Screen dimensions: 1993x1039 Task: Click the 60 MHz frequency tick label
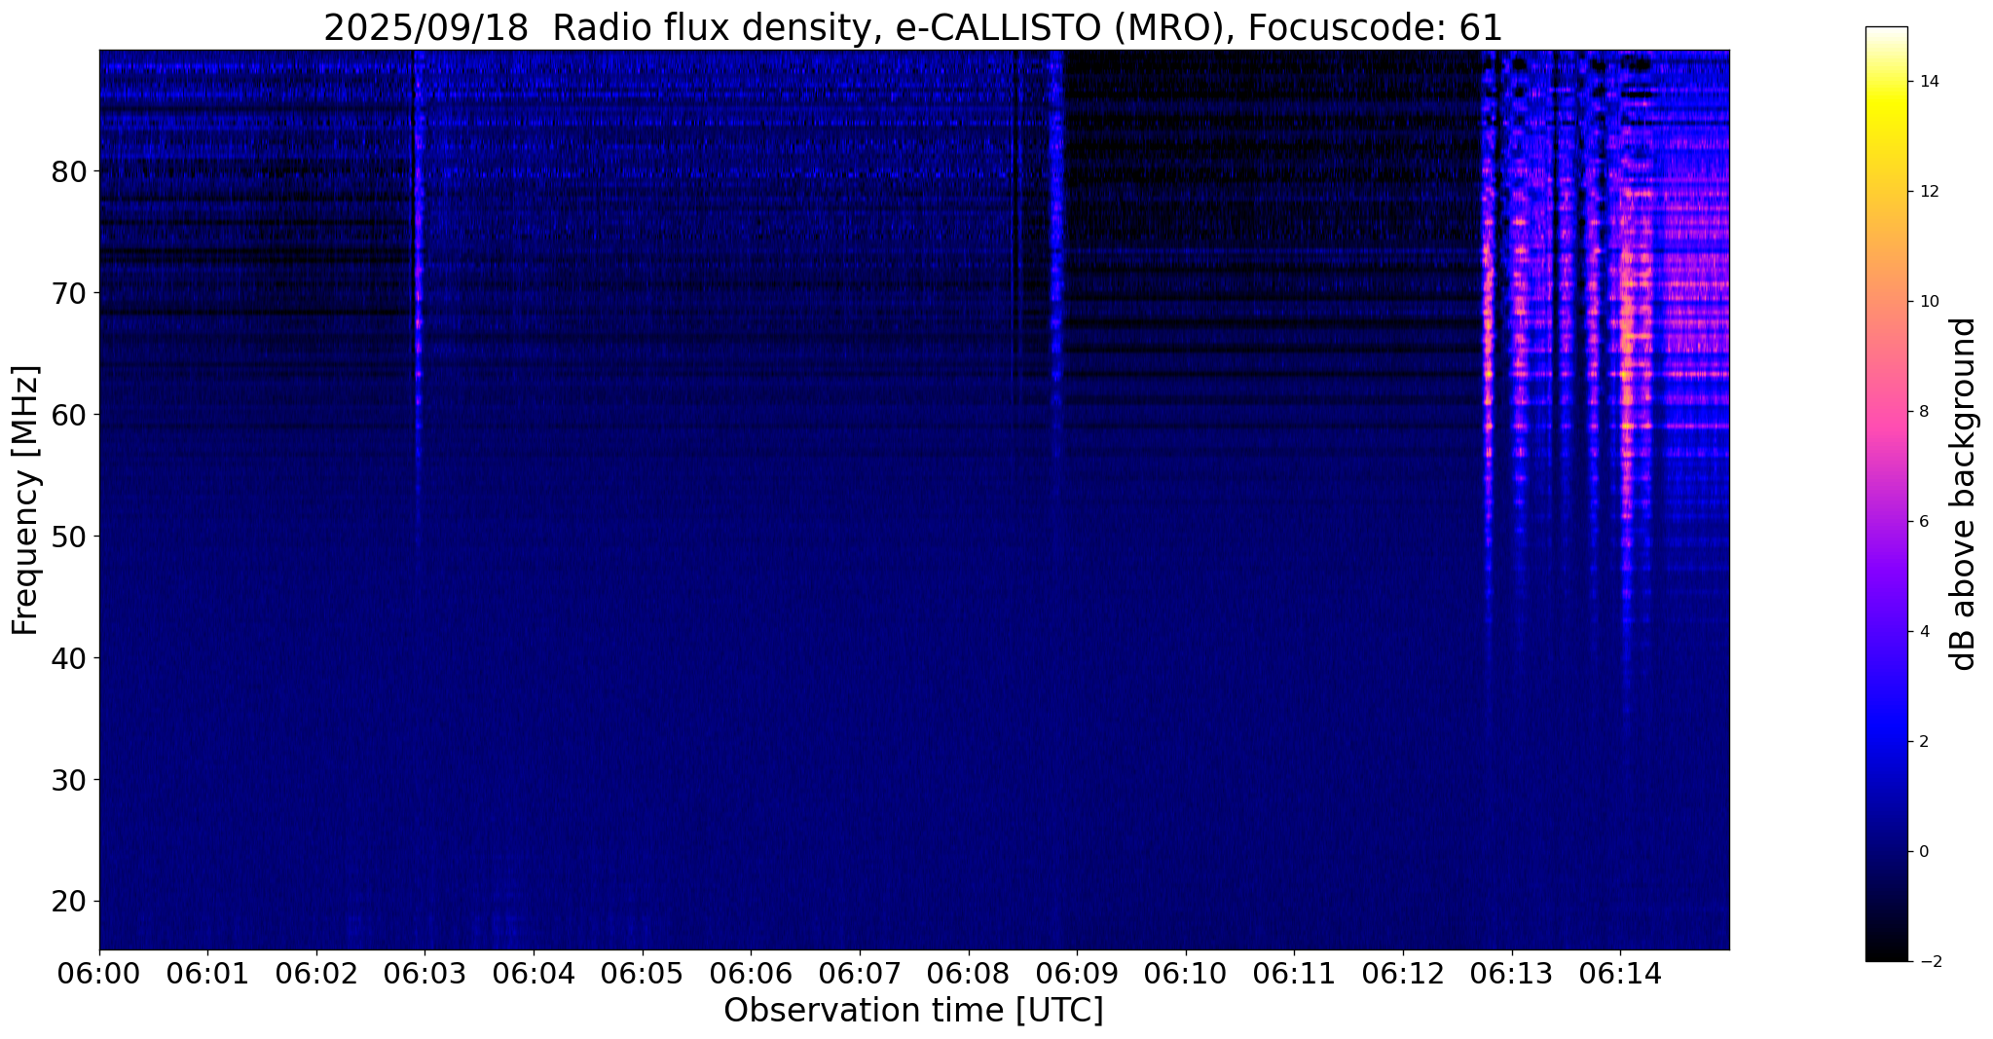point(68,415)
